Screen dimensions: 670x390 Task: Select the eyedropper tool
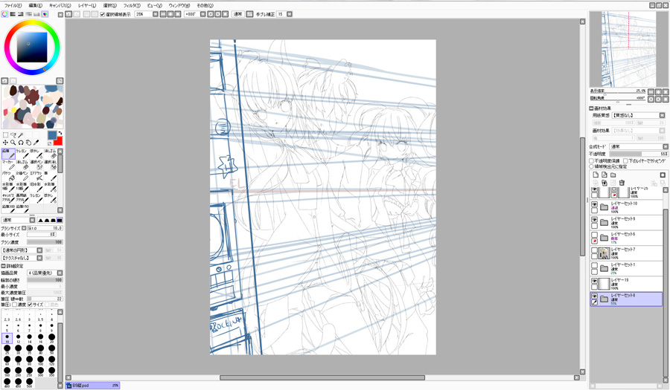tap(36, 143)
